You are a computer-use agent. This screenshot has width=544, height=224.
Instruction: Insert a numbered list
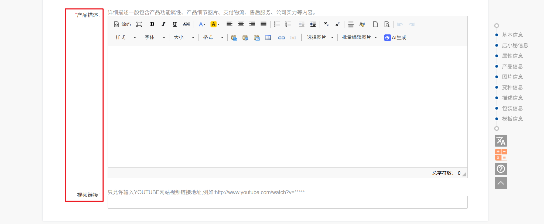point(288,24)
